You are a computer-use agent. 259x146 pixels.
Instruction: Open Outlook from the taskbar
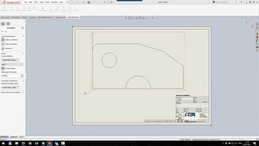coord(57,143)
